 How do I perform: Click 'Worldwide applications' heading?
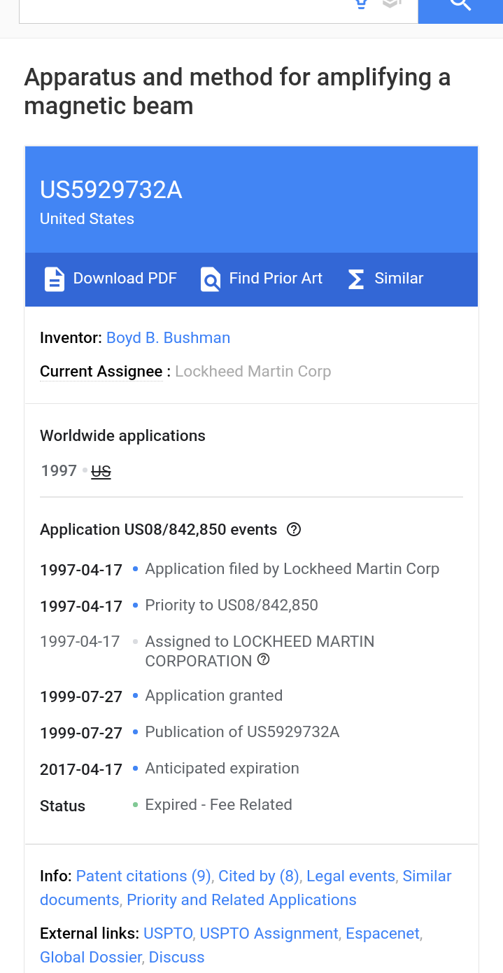[x=122, y=435]
